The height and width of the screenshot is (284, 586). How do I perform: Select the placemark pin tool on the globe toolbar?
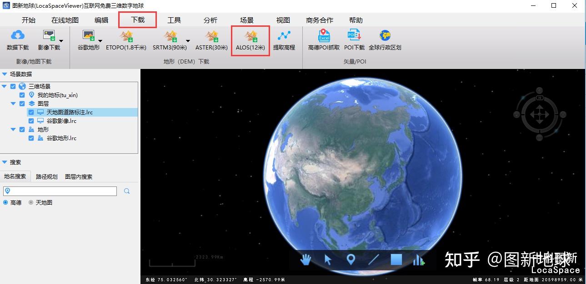pyautogui.click(x=351, y=260)
